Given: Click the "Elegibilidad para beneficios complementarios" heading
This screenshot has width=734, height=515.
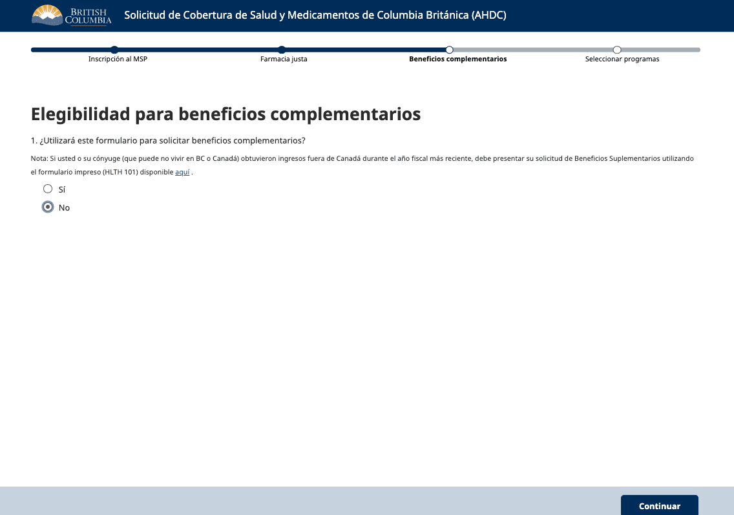Looking at the screenshot, I should (225, 114).
